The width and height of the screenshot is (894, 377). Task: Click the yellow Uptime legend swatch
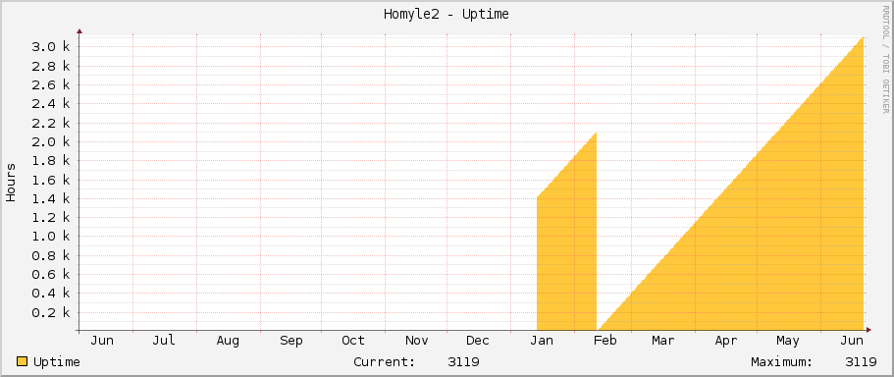pyautogui.click(x=23, y=361)
